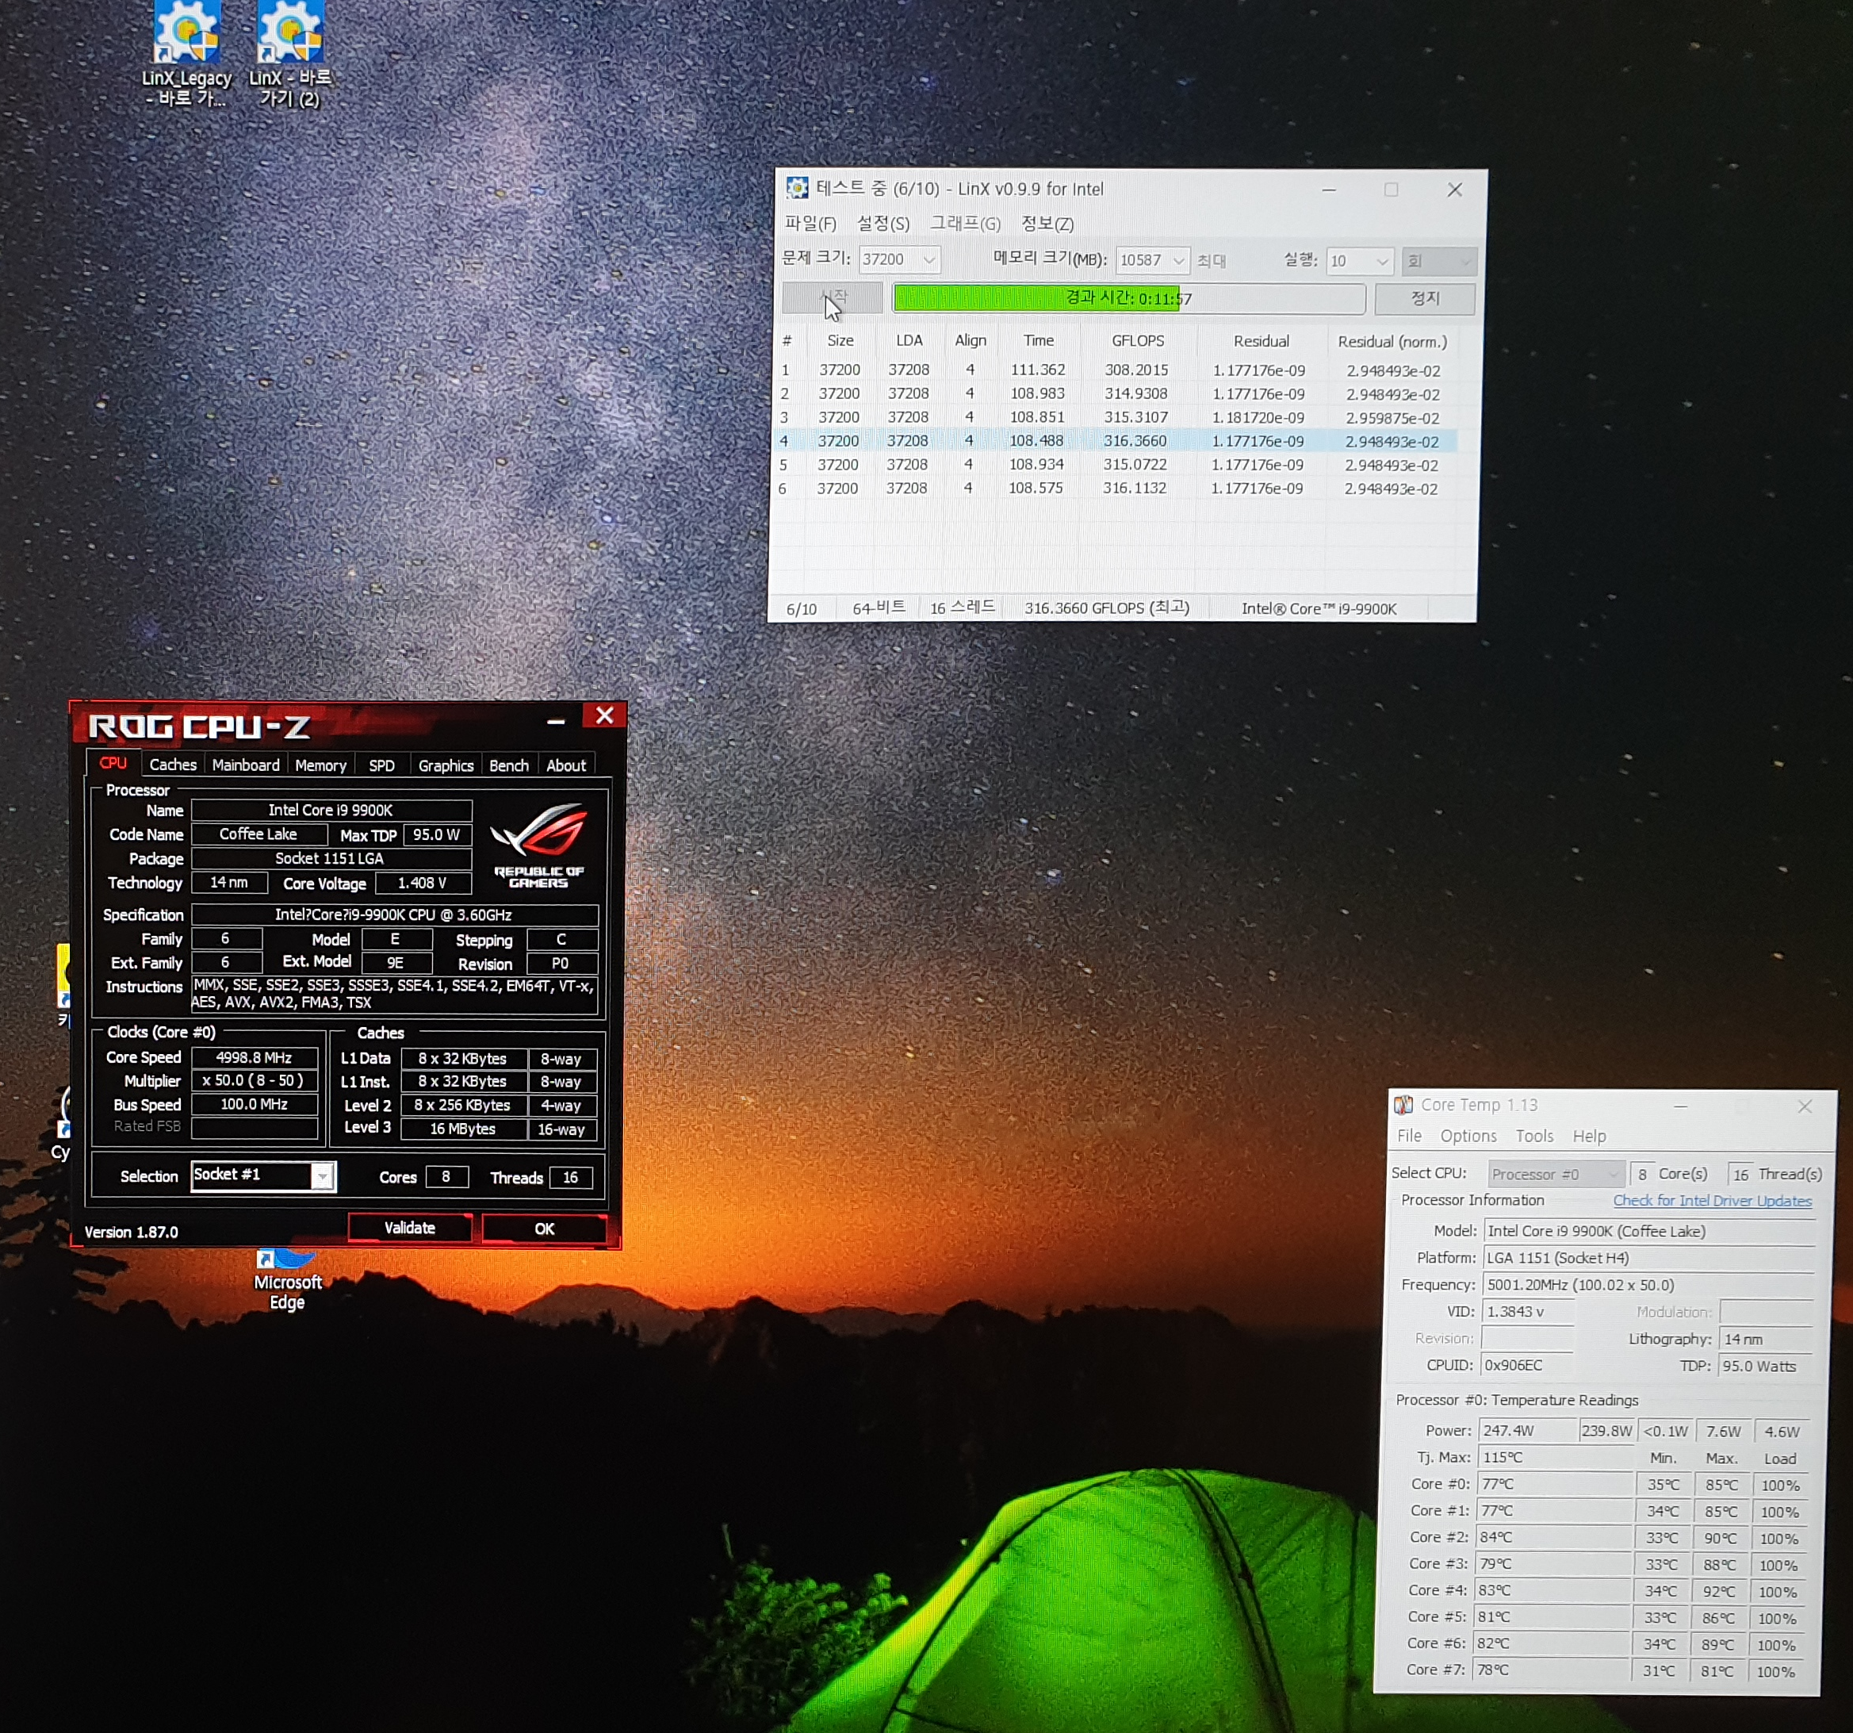Switch to the SPD tab in CPU-Z
The height and width of the screenshot is (1733, 1853).
382,765
